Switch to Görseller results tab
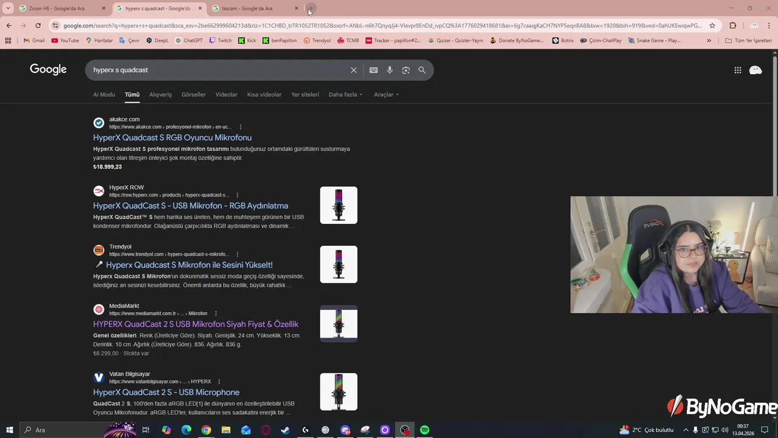Screen dimensions: 778x438 [x=193, y=95]
